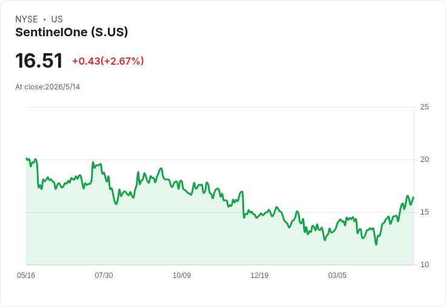Click the starting point of price line
Screen dimensions: 446x307
(26, 158)
